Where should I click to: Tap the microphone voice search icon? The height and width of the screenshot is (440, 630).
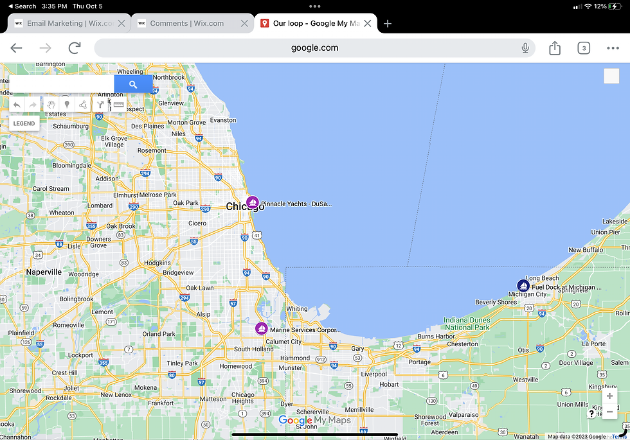click(x=525, y=48)
